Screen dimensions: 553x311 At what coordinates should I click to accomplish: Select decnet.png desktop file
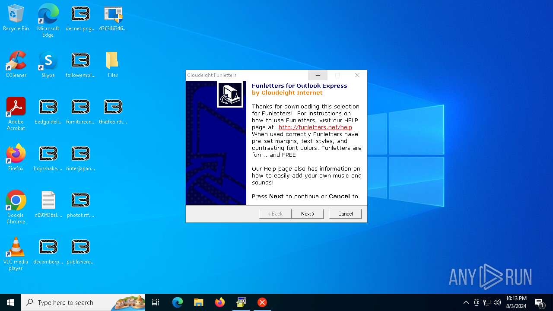[x=80, y=18]
